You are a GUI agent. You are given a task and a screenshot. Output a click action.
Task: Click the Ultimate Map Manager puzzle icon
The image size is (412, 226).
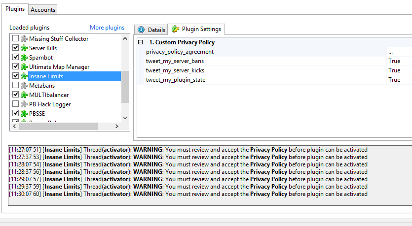[x=24, y=67]
